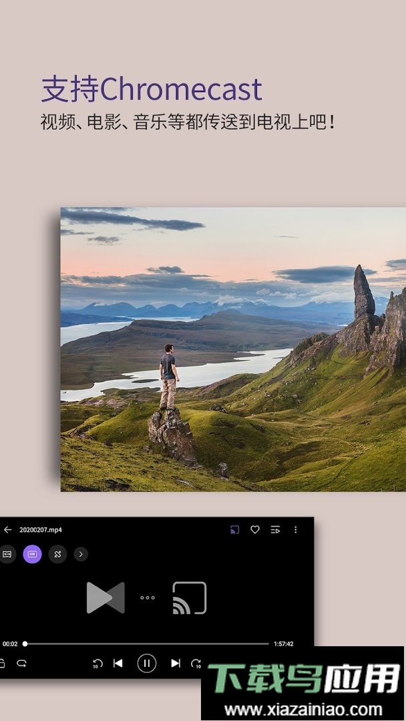406x721 pixels.
Task: Skip to next track
Action: pyautogui.click(x=176, y=663)
